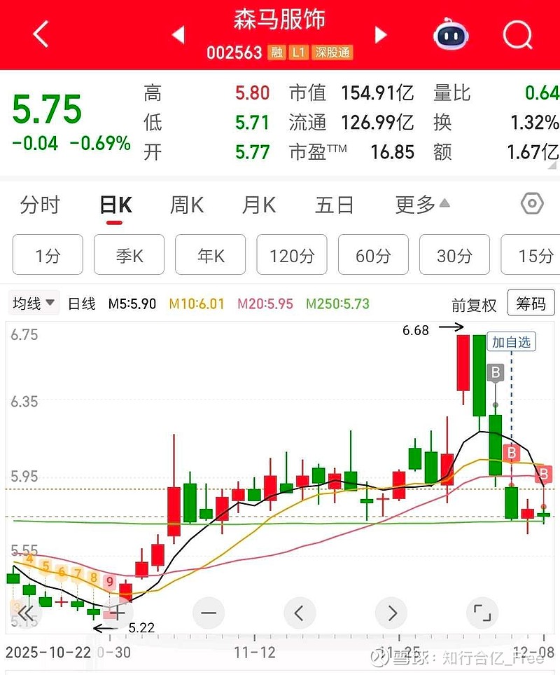Image resolution: width=560 pixels, height=675 pixels.
Task: Zoom in chart with plus icon
Action: [x=118, y=612]
